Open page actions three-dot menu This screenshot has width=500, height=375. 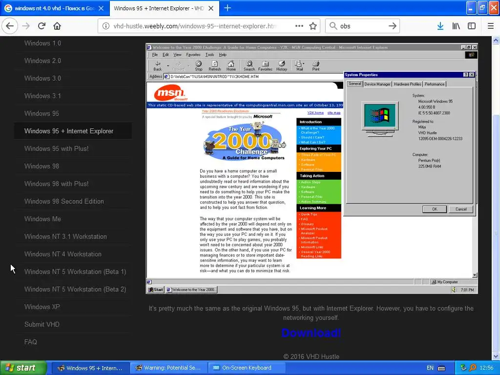pyautogui.click(x=299, y=26)
